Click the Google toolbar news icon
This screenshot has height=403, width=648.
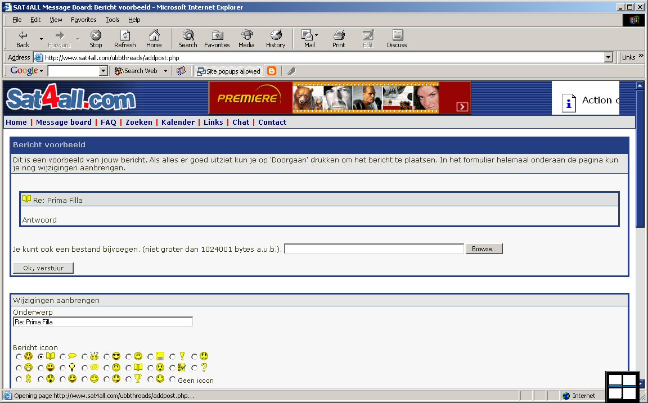coord(181,71)
